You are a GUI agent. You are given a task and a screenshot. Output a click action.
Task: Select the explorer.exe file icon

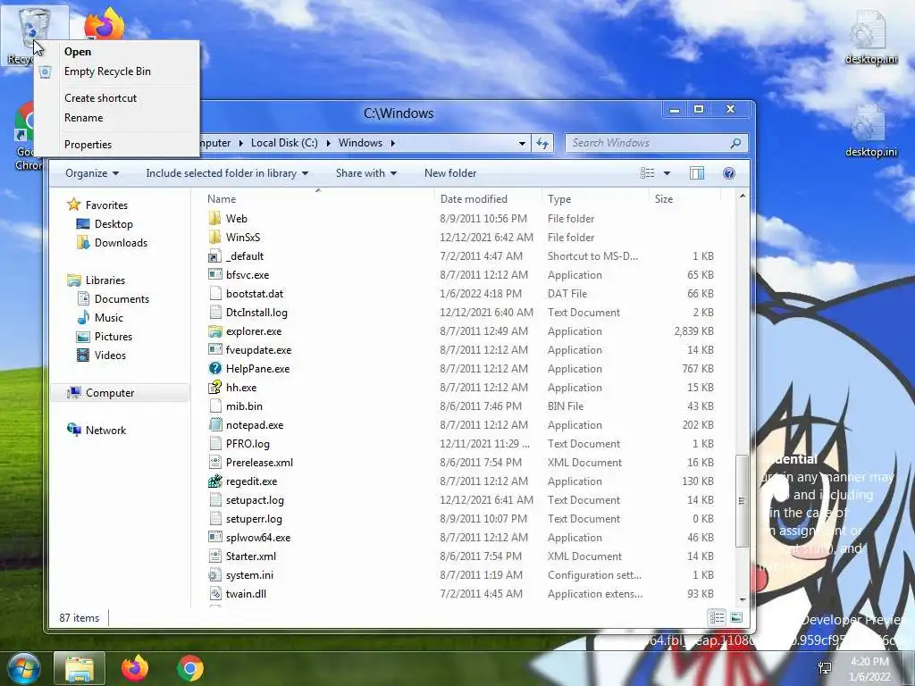(215, 331)
